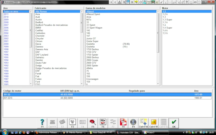
Task: Switch to Administrar Release taskbar window
Action: click(x=48, y=133)
